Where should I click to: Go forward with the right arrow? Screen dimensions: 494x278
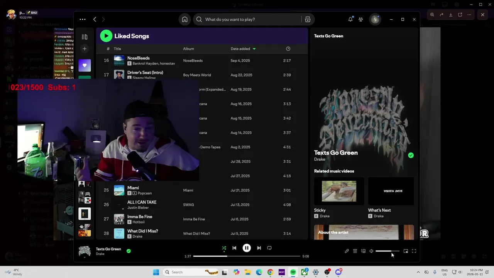[x=103, y=19]
